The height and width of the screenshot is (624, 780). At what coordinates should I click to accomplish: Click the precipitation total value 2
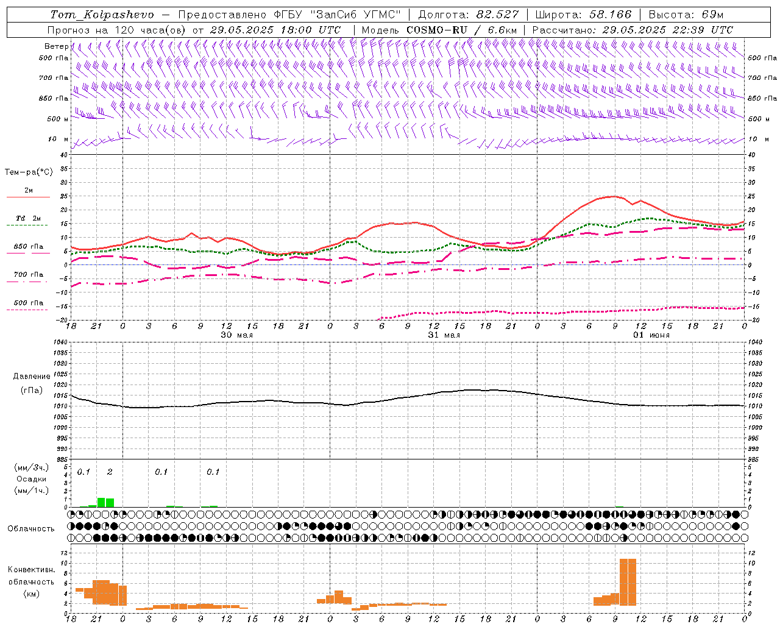[x=110, y=472]
